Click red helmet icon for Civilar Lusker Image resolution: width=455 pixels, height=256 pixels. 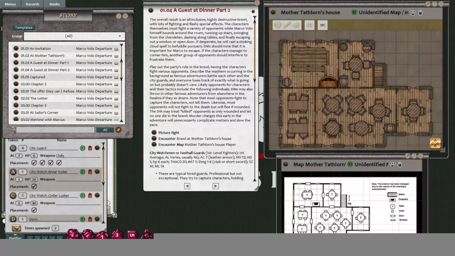[90, 196]
